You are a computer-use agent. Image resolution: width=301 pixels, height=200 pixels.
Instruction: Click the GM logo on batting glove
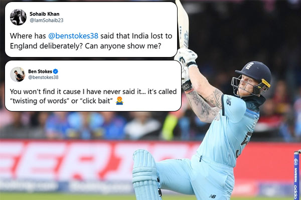pos(186,87)
